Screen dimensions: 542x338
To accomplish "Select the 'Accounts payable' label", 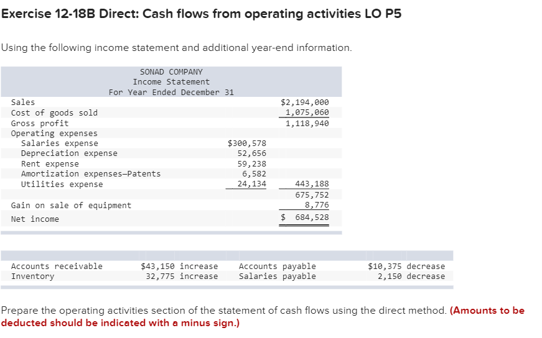I will 277,266.
